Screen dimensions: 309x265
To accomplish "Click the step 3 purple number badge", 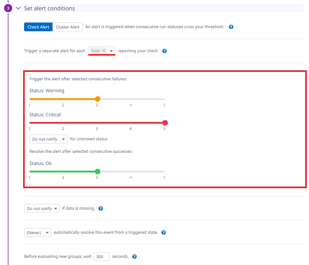I will [8, 8].
